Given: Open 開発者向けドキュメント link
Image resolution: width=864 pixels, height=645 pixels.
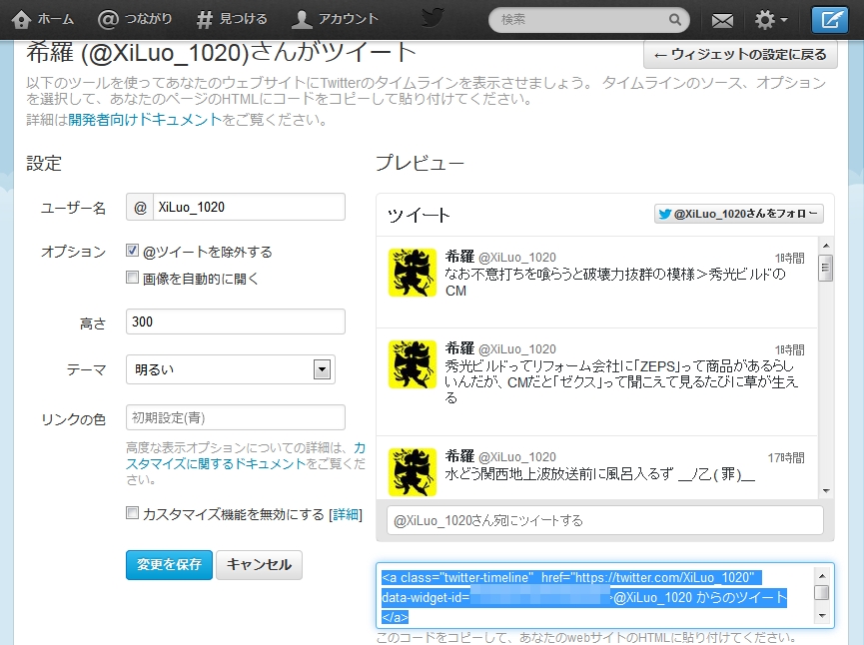Looking at the screenshot, I should (x=145, y=120).
